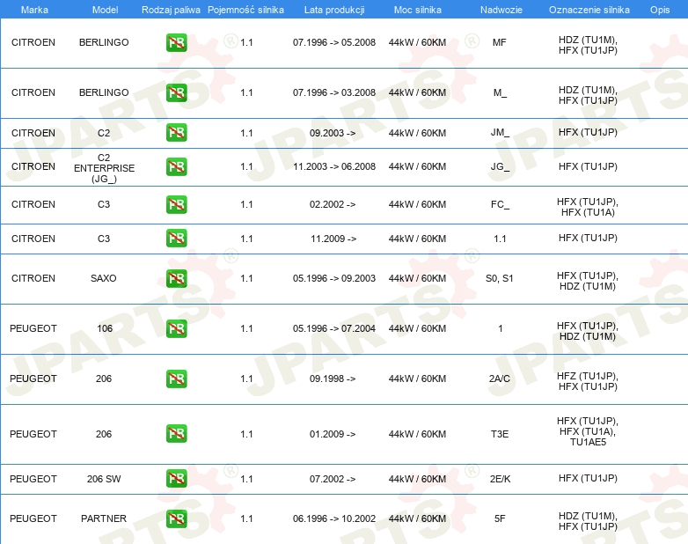The width and height of the screenshot is (688, 544).
Task: Click the JG_ body code cell
Action: coord(501,167)
